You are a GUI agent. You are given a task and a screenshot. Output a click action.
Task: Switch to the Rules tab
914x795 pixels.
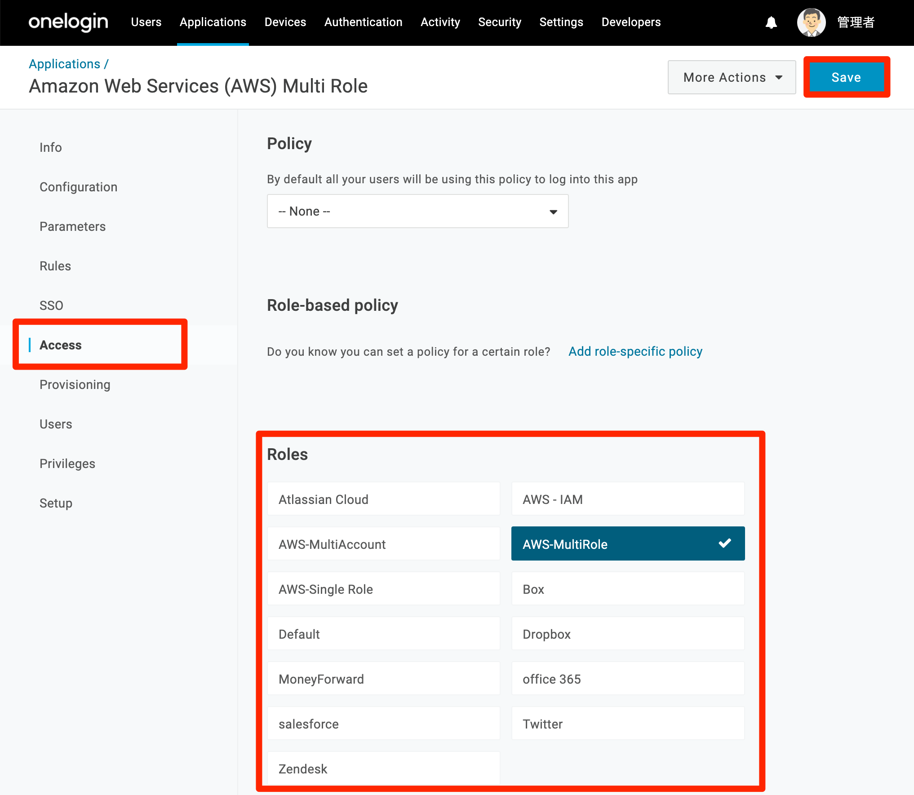[55, 266]
